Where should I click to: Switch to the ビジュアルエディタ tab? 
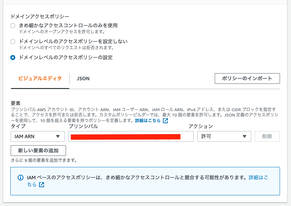[40, 78]
